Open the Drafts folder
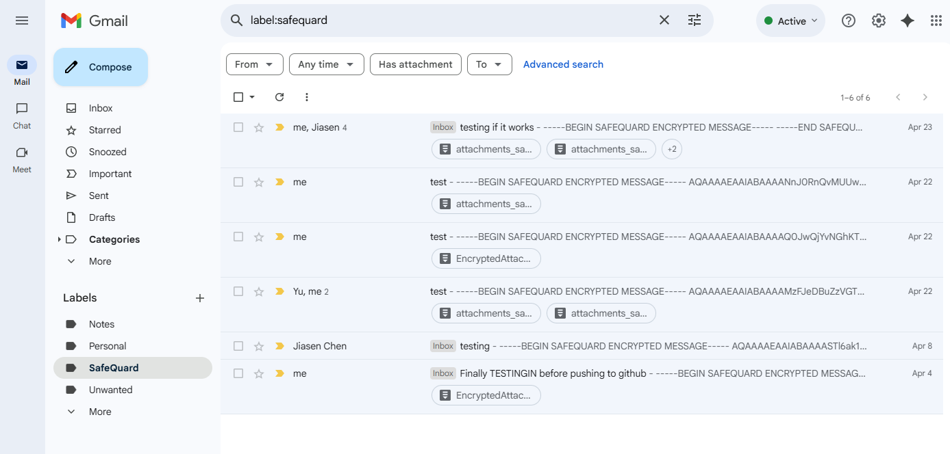 click(102, 217)
